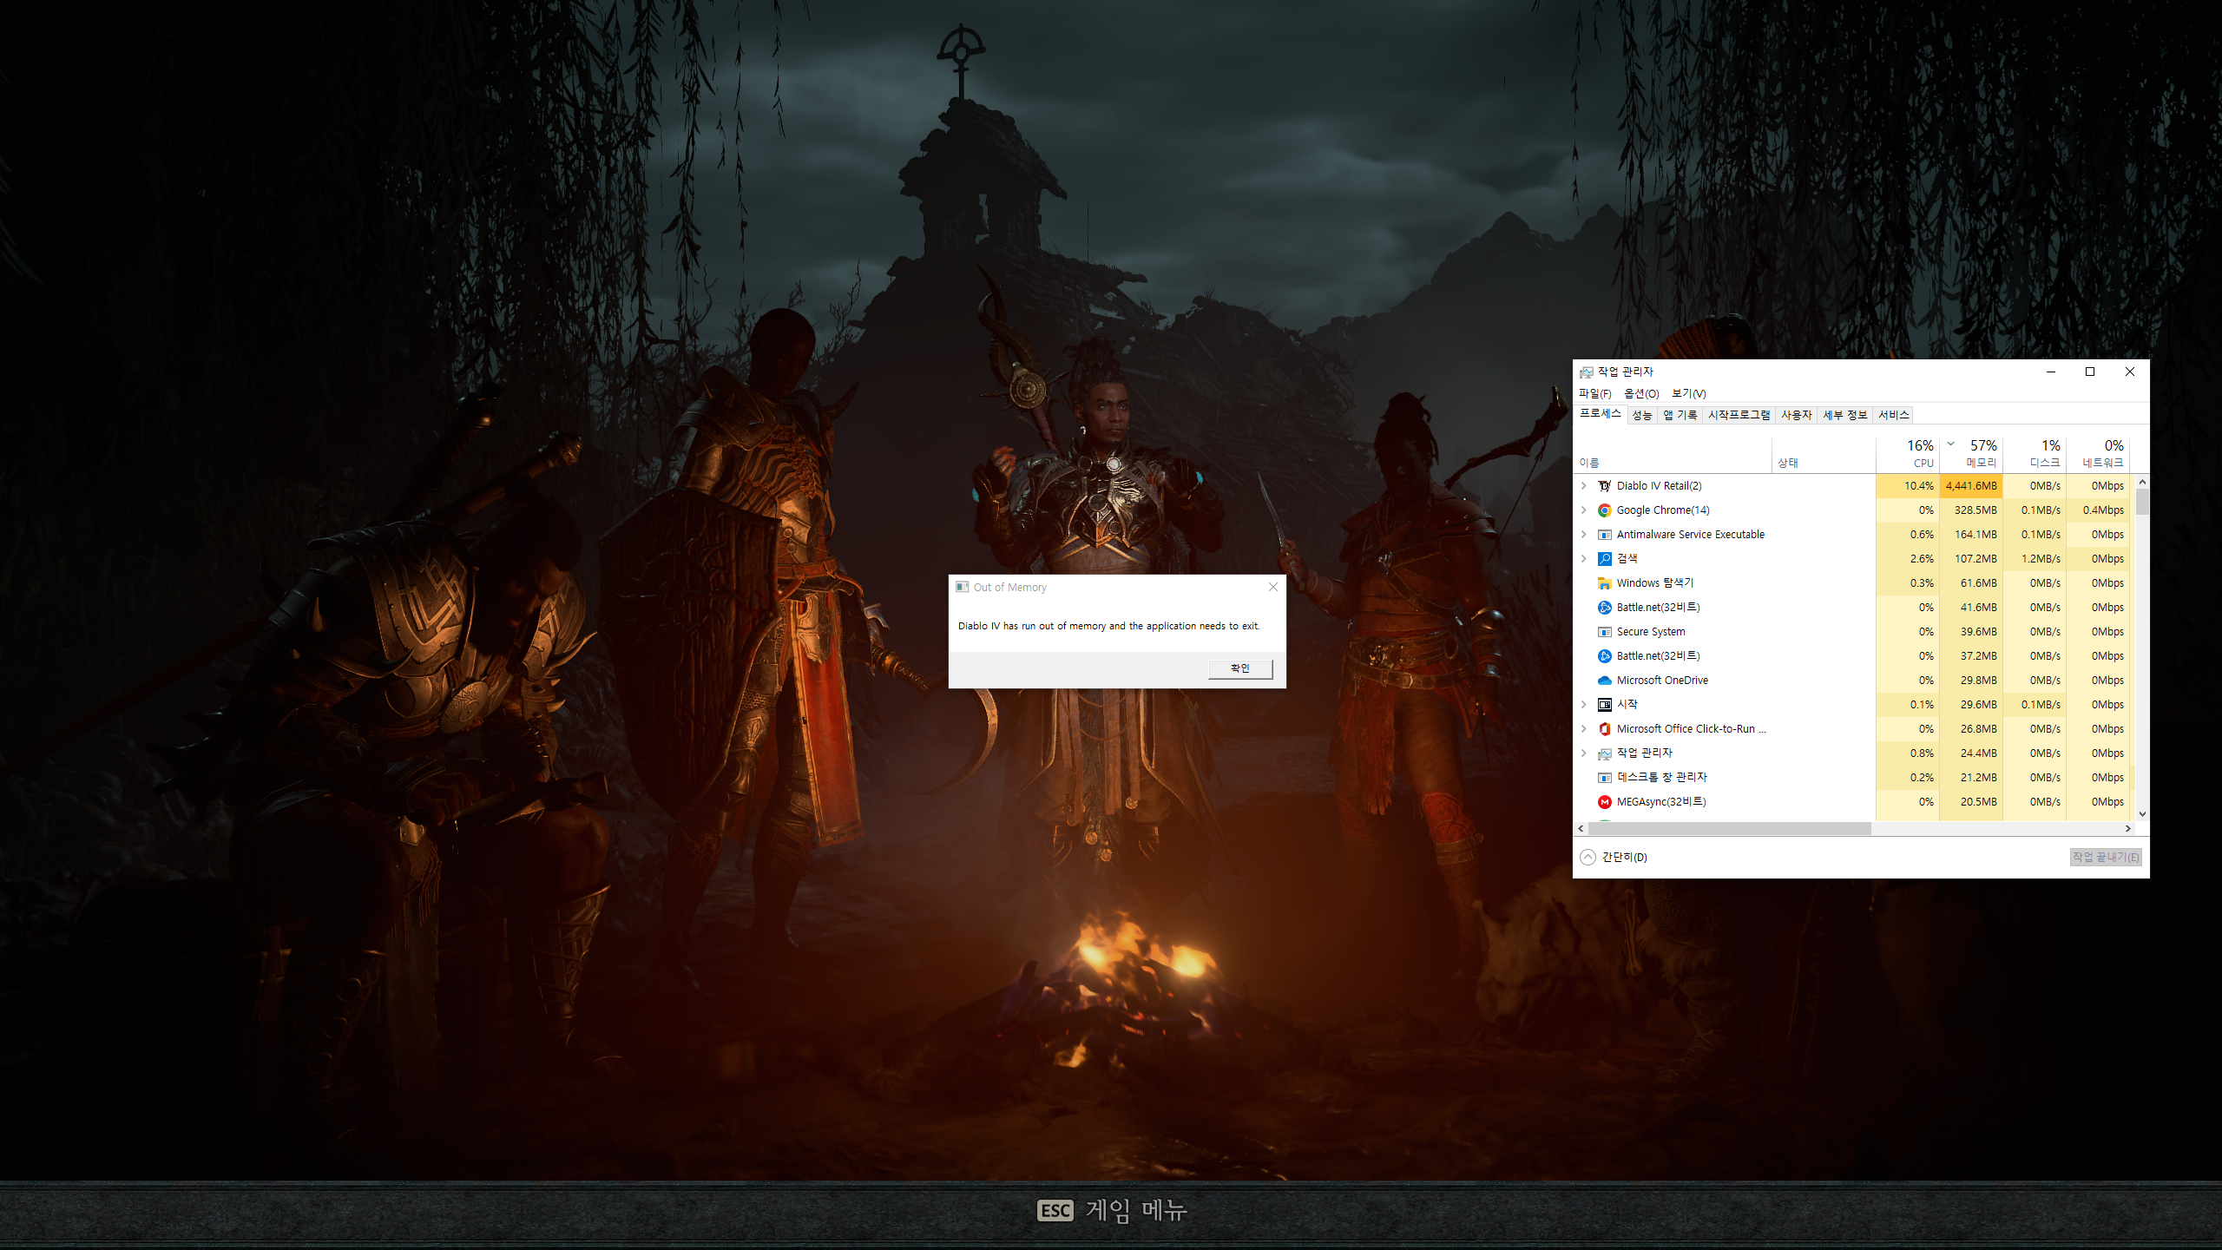
Task: Expand the Diablo IV Retail process group
Action: click(1584, 486)
